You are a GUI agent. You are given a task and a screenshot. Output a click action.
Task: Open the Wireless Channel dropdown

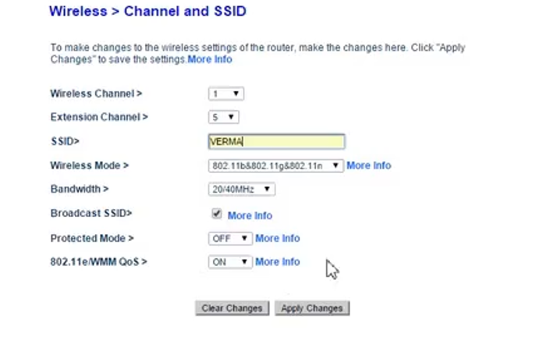tap(226, 94)
